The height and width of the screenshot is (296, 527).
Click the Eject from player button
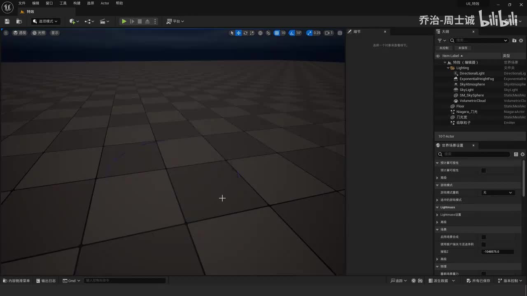click(147, 21)
